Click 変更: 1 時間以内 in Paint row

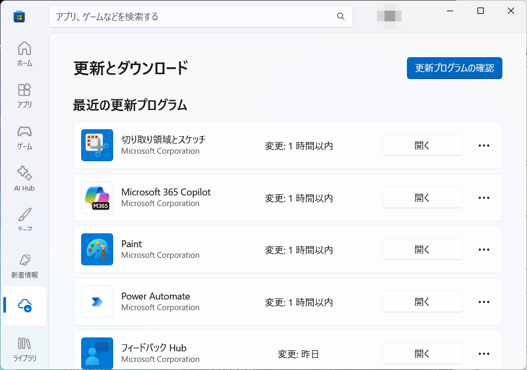(299, 250)
